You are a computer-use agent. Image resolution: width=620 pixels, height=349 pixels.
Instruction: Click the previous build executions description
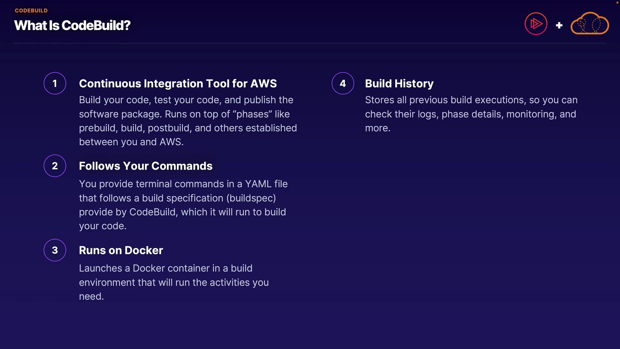pos(471,114)
